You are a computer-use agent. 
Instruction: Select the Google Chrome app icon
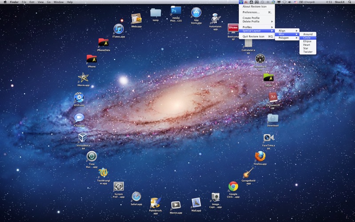click(x=233, y=186)
